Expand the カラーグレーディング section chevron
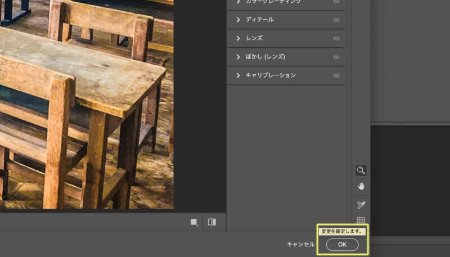Screen dimensions: 450x257 tap(238, 2)
